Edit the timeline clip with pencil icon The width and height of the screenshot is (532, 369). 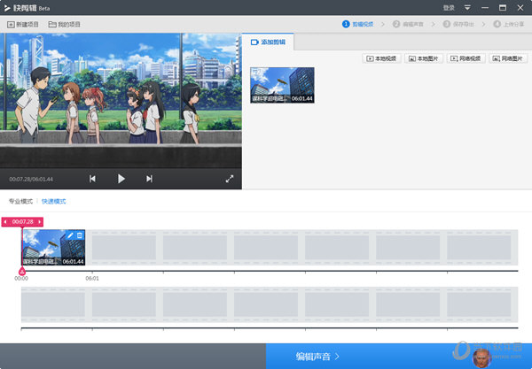pyautogui.click(x=70, y=235)
